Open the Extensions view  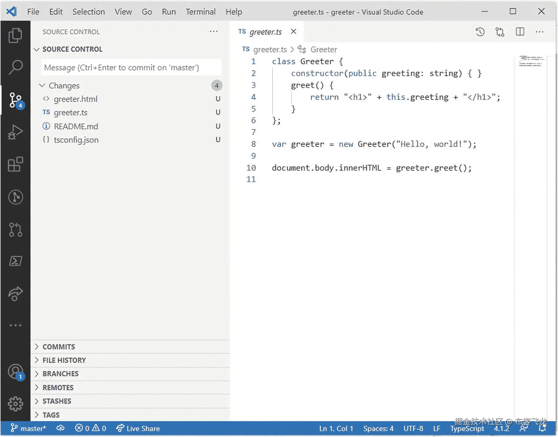point(15,165)
